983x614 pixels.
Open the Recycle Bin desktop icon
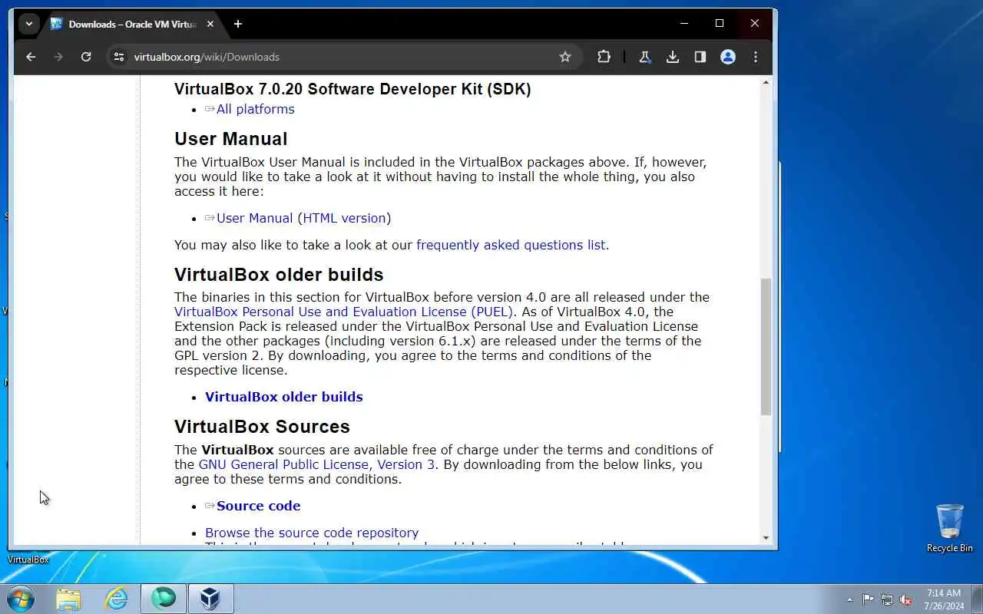click(950, 528)
